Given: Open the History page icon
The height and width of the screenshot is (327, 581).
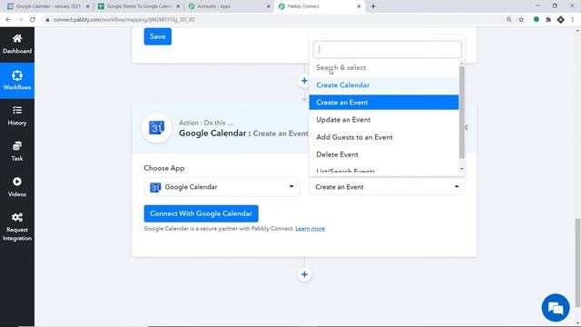Looking at the screenshot, I should tap(17, 111).
